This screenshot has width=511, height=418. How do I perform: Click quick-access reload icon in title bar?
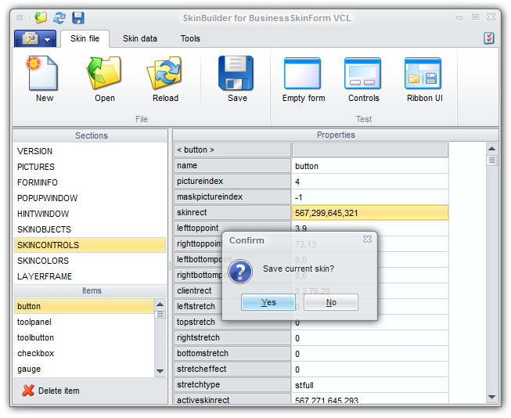[59, 17]
